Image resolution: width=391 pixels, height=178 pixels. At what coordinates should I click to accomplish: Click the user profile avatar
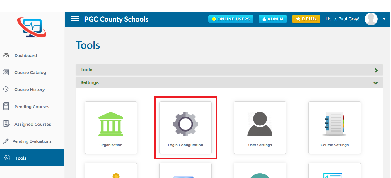click(371, 19)
